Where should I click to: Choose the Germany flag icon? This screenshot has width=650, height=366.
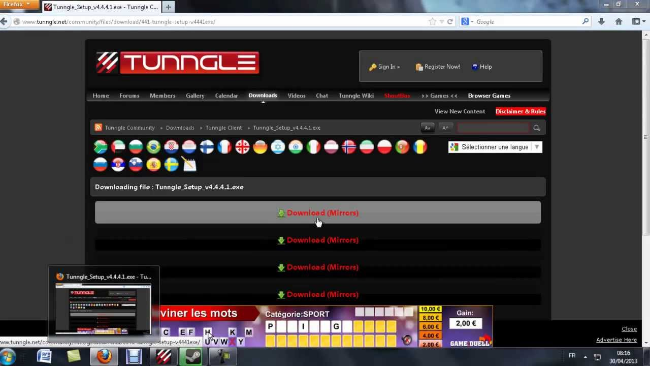260,147
